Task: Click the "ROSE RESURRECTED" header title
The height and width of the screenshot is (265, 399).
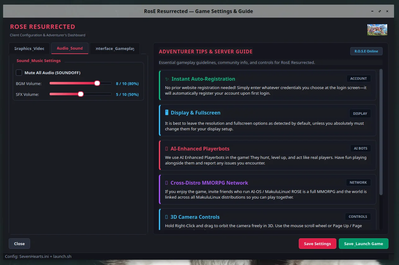Action: pos(43,27)
